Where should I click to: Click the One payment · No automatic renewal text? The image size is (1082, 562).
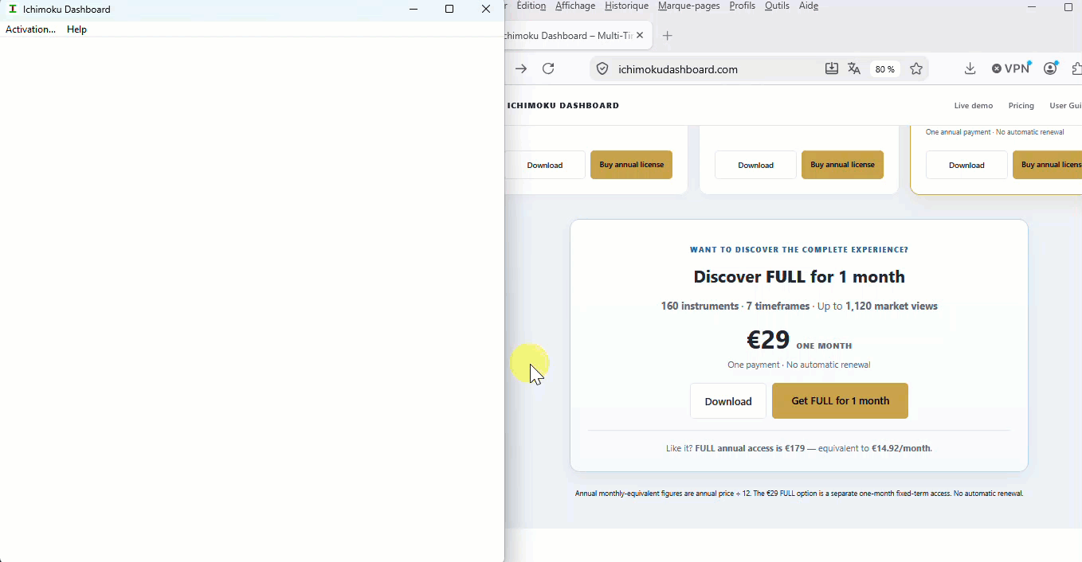799,365
